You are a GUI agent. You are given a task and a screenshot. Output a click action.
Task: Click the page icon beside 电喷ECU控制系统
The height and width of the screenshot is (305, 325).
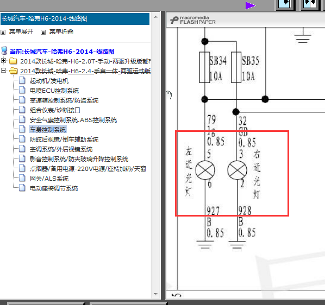pyautogui.click(x=22, y=90)
